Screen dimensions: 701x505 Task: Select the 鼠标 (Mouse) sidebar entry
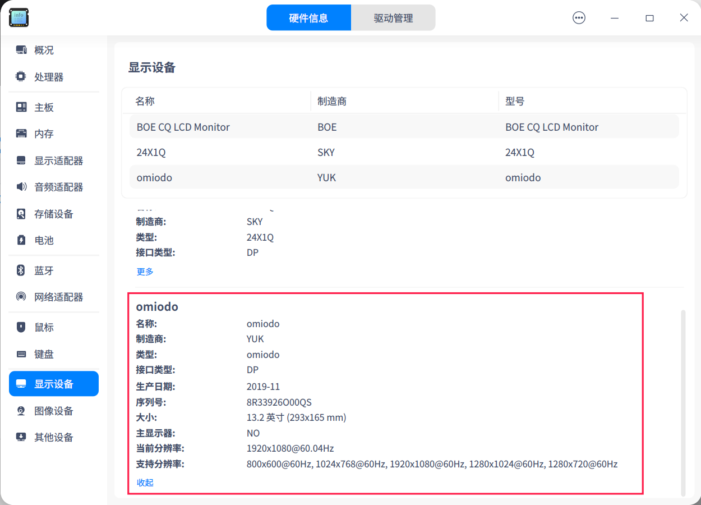point(41,327)
